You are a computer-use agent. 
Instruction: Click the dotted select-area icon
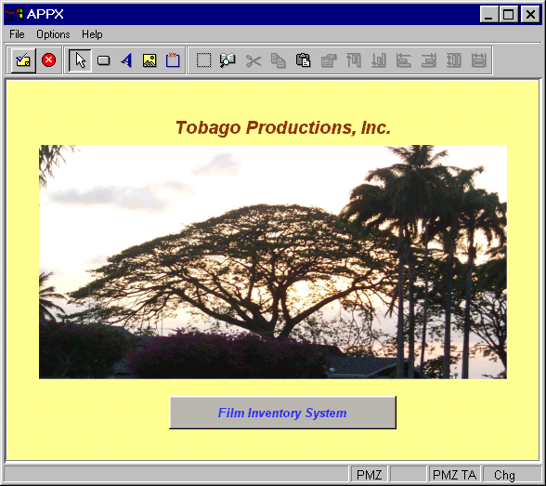point(203,60)
